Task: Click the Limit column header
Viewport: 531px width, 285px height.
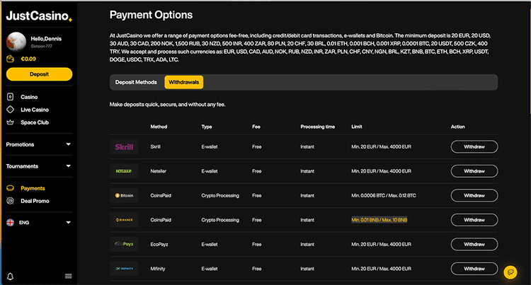Action: [x=357, y=127]
